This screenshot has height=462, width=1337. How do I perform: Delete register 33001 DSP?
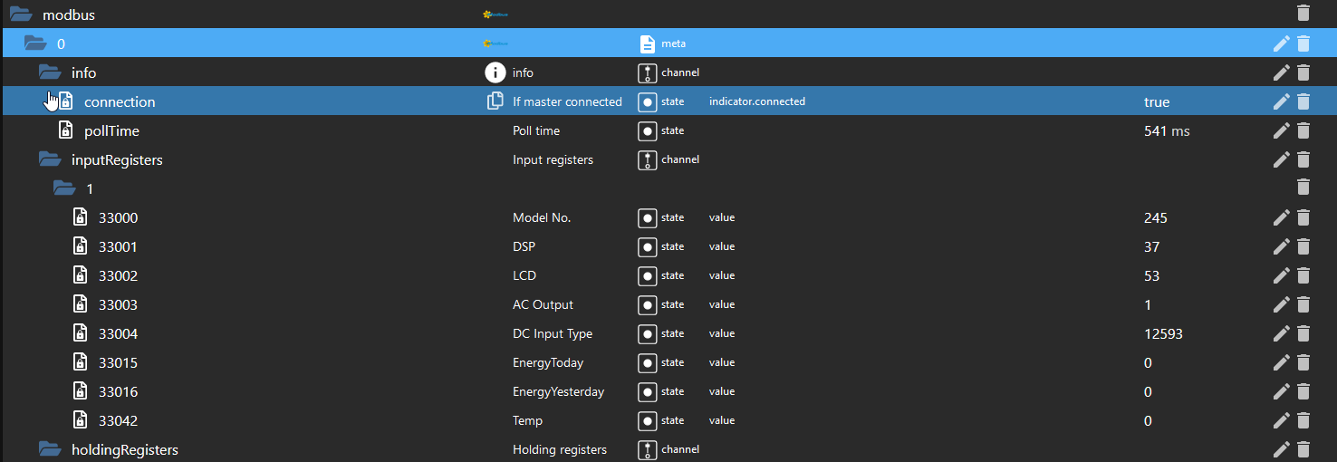click(x=1303, y=245)
